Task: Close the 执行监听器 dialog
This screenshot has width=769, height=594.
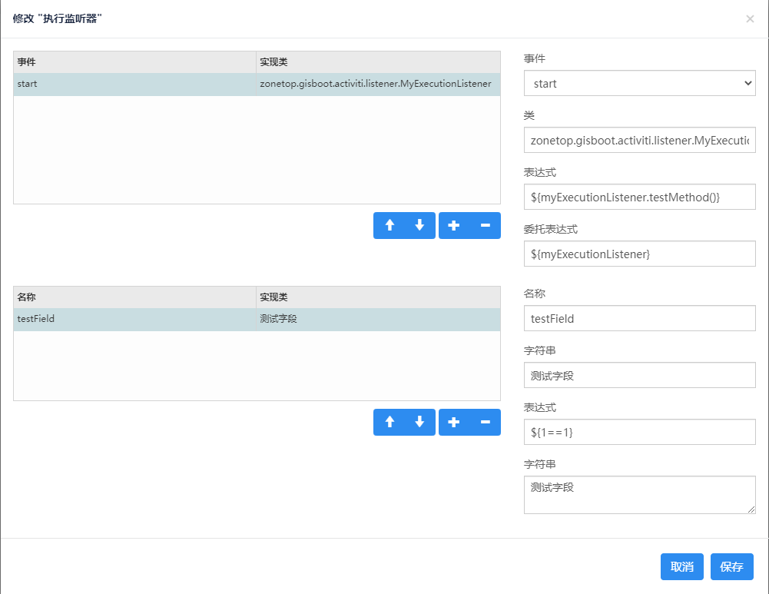Action: (x=750, y=19)
